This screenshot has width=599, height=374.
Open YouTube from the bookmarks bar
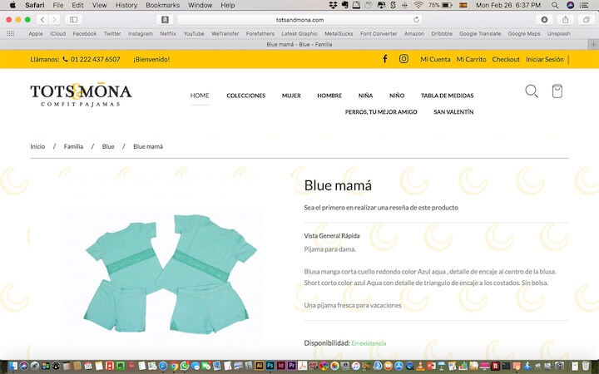194,34
